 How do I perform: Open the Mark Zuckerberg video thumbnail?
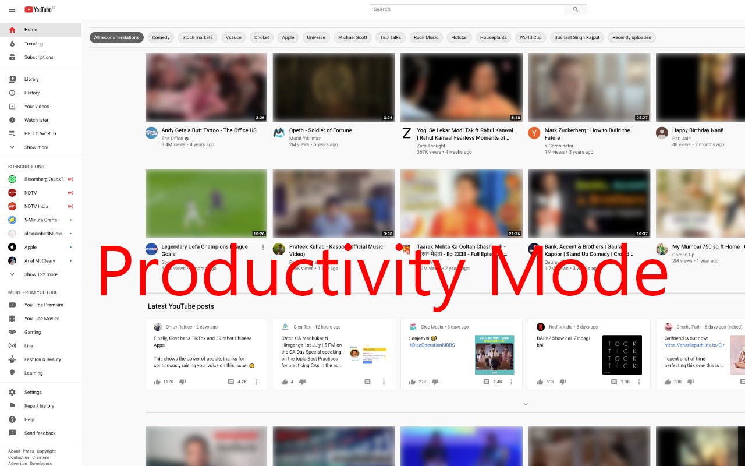[x=589, y=87]
